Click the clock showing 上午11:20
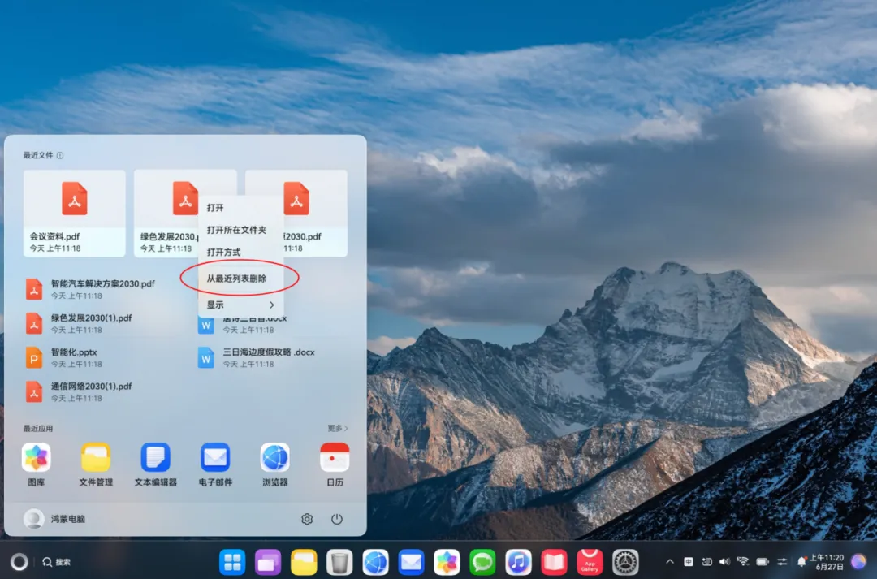The height and width of the screenshot is (579, 877). coord(827,562)
